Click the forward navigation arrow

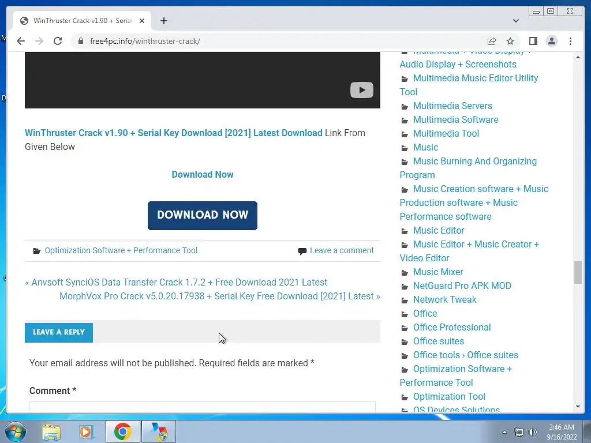[x=39, y=41]
